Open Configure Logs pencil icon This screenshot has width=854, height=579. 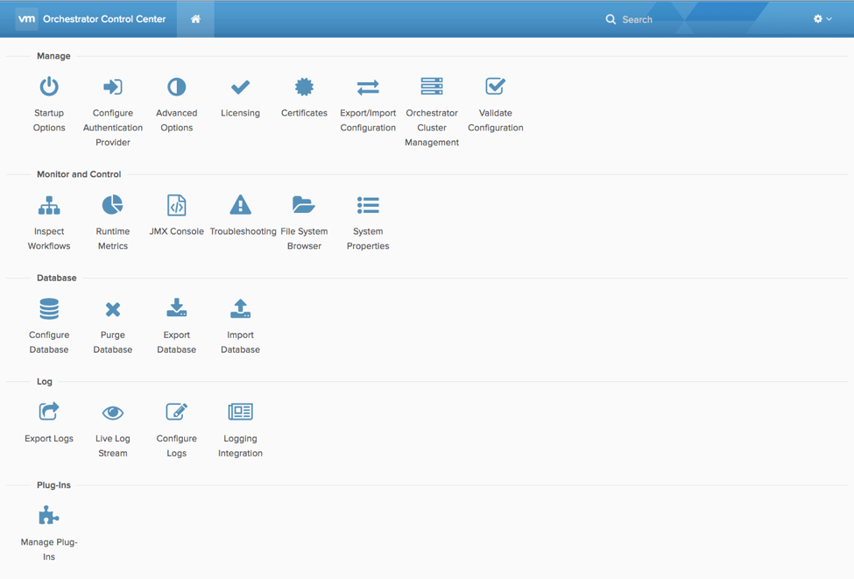click(x=176, y=412)
